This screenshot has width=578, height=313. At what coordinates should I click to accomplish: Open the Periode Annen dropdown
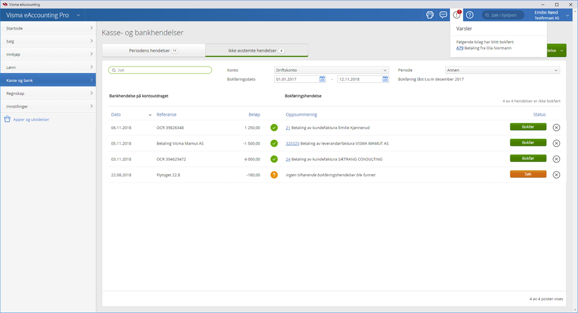pos(503,70)
